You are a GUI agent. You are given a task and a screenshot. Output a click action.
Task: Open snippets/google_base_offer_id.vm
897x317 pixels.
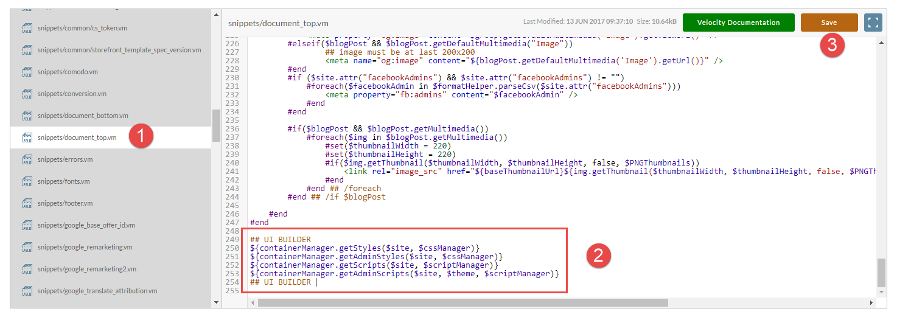pyautogui.click(x=86, y=225)
